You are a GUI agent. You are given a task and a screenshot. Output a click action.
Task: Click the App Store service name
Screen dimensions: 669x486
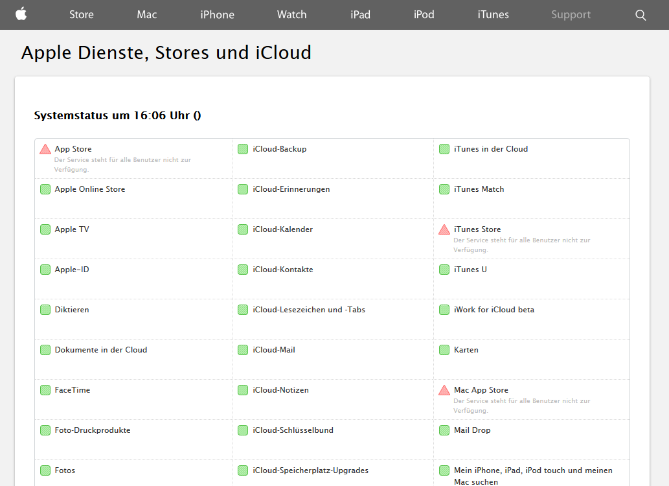pos(73,149)
